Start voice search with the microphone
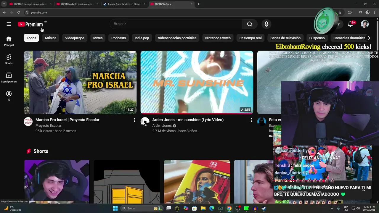 click(266, 24)
